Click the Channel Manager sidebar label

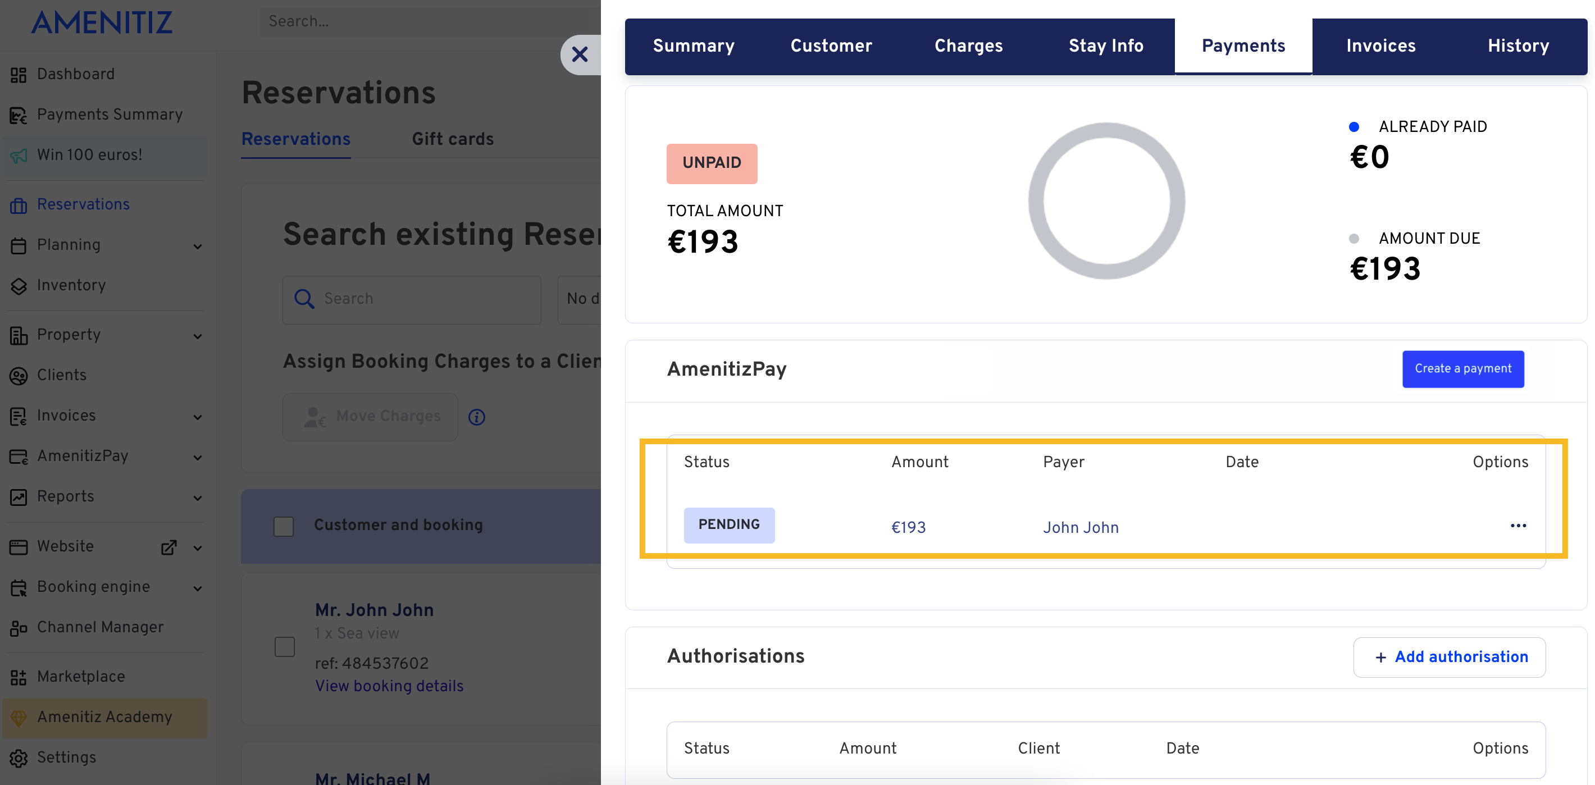pos(101,627)
